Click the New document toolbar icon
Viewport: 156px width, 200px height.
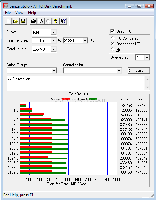pos(8,21)
